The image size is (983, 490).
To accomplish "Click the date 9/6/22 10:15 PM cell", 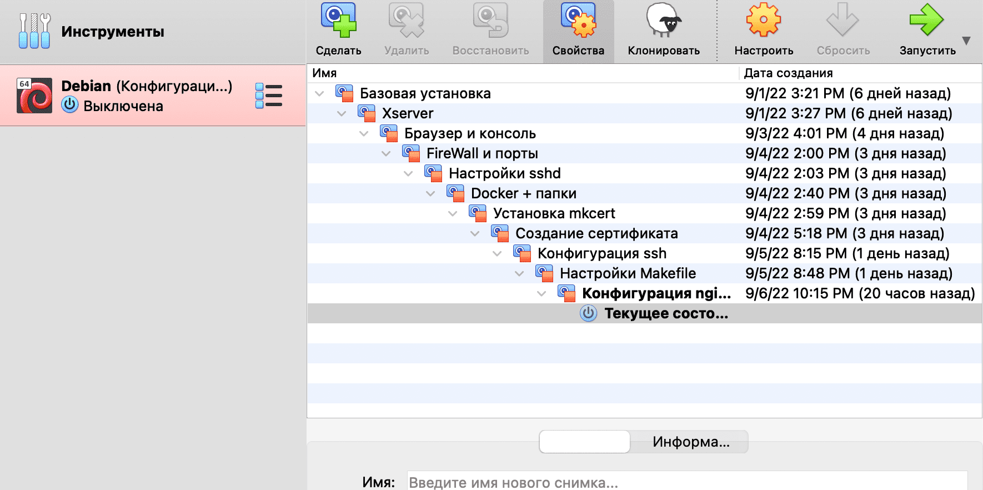I will (x=860, y=293).
